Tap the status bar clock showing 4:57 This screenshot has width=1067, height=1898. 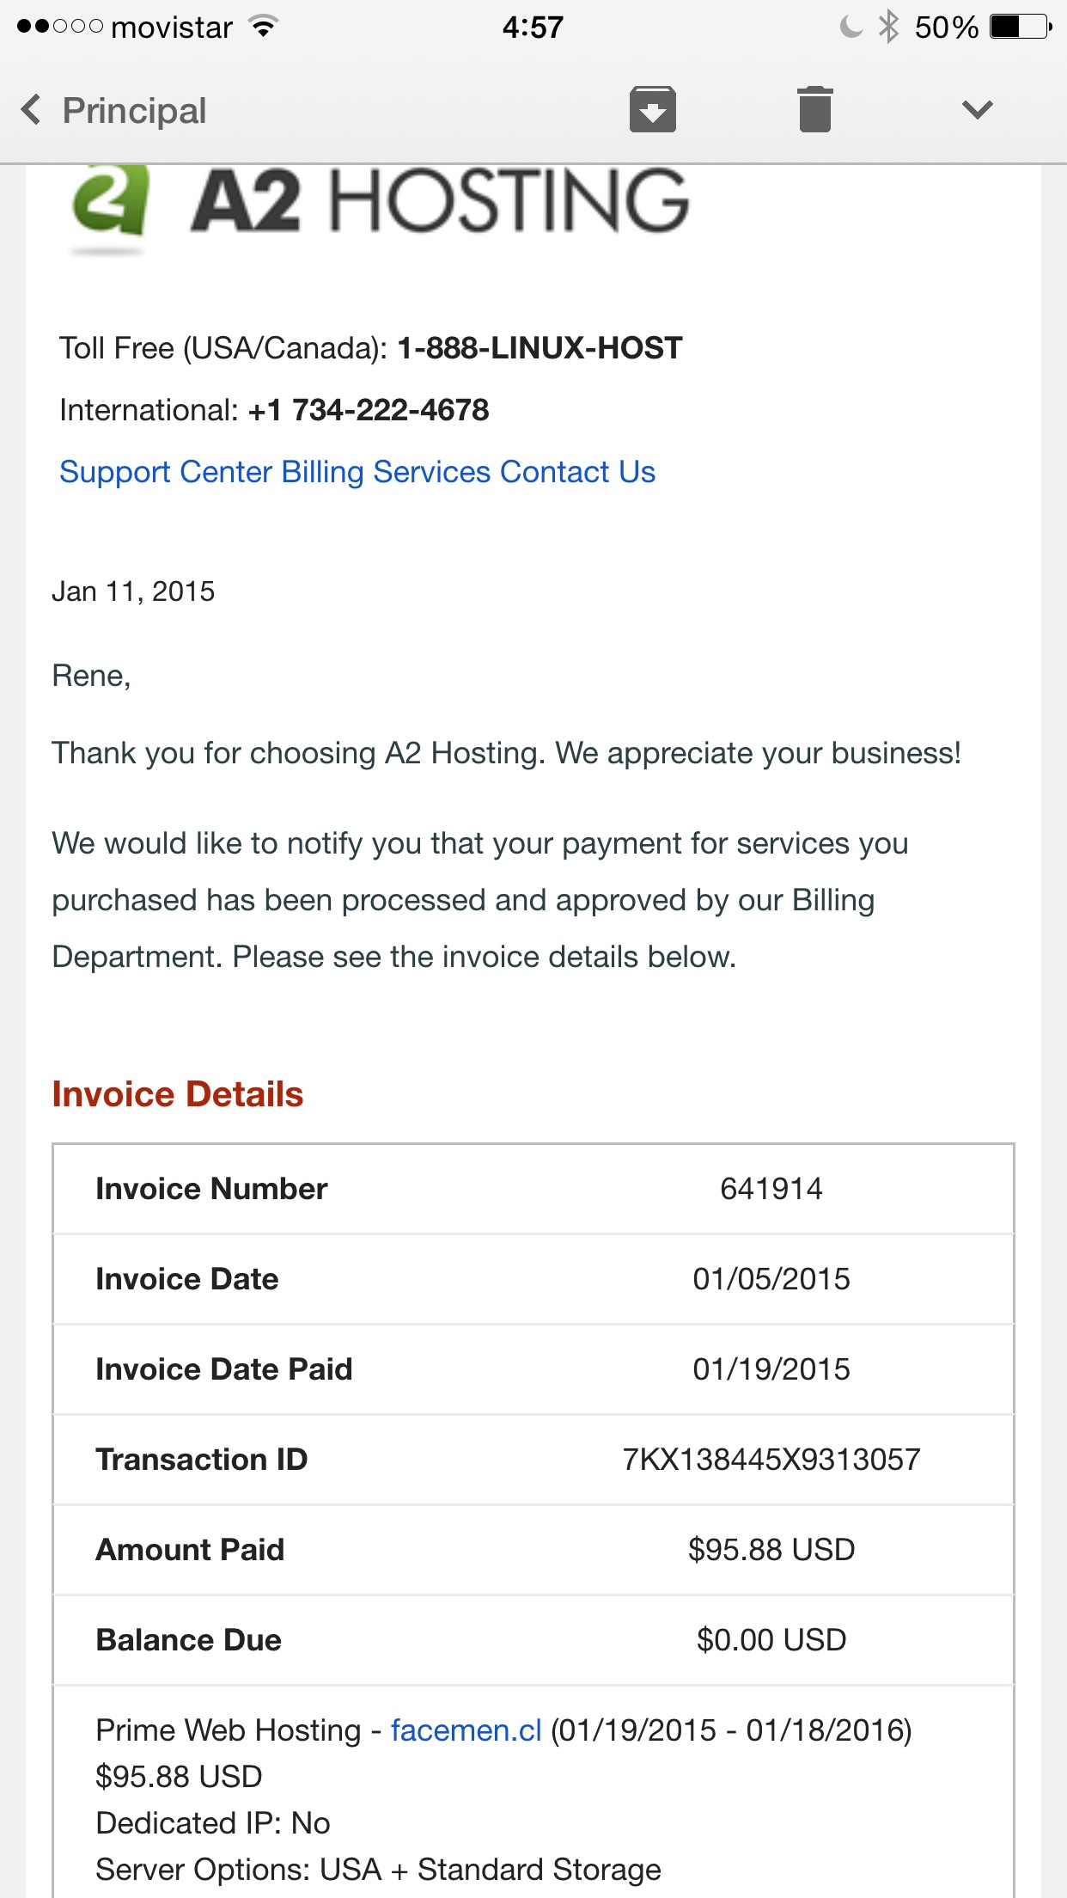[x=533, y=28]
